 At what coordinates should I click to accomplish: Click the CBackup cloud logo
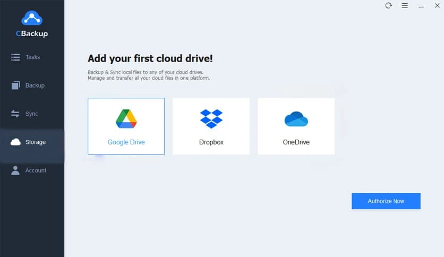click(32, 18)
